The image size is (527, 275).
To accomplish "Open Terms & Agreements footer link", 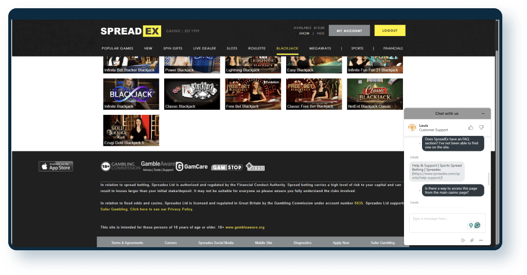I will point(127,243).
